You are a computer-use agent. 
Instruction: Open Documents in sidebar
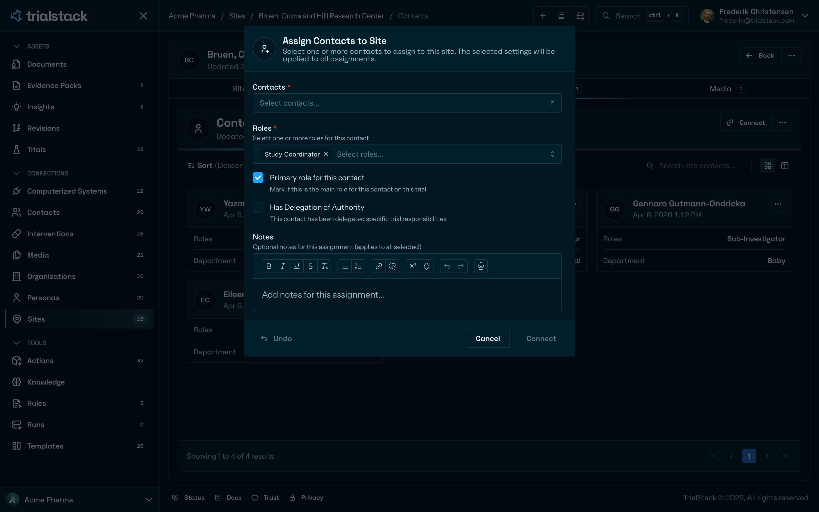tap(79, 64)
